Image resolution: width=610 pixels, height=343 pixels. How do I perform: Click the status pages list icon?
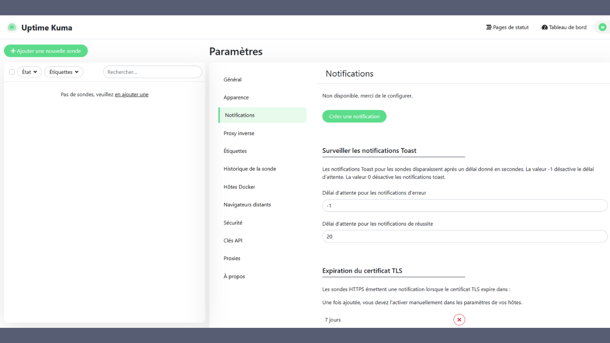tap(488, 27)
